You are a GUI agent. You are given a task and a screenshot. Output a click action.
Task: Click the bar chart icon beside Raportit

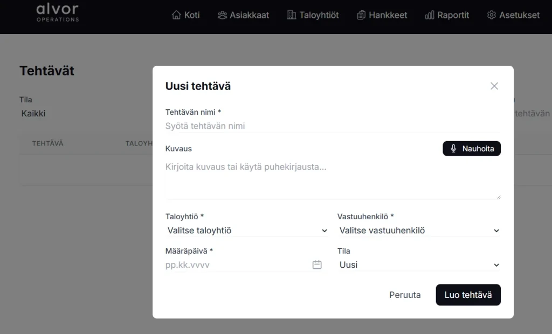[x=430, y=15]
